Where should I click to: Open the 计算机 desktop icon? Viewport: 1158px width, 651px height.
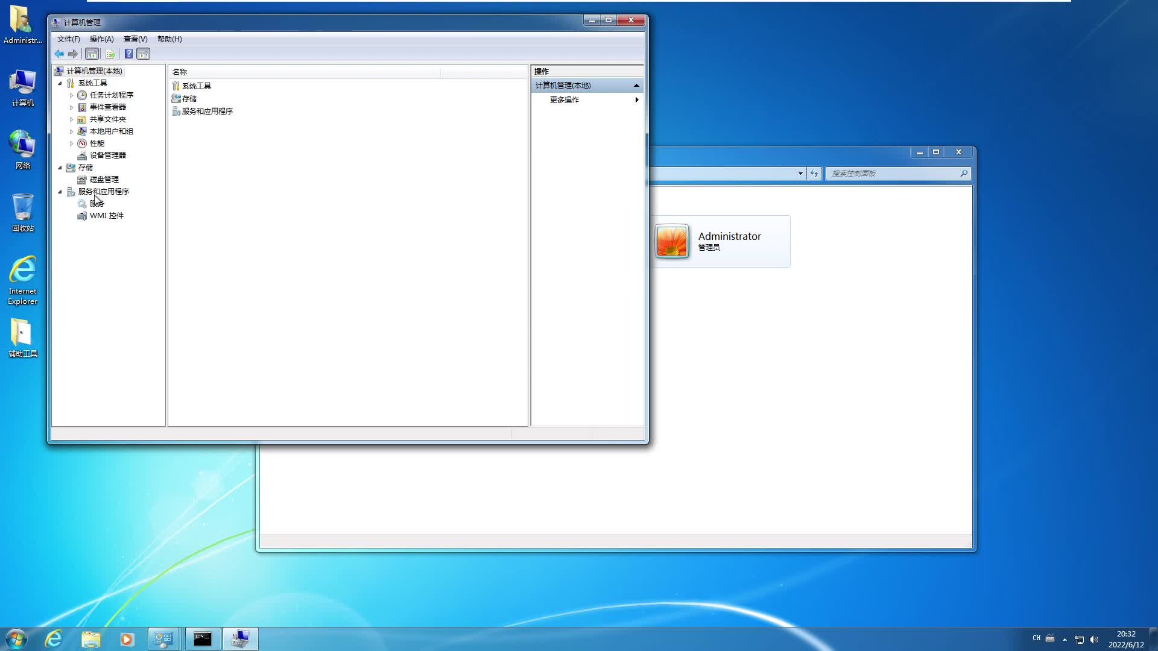coord(23,88)
